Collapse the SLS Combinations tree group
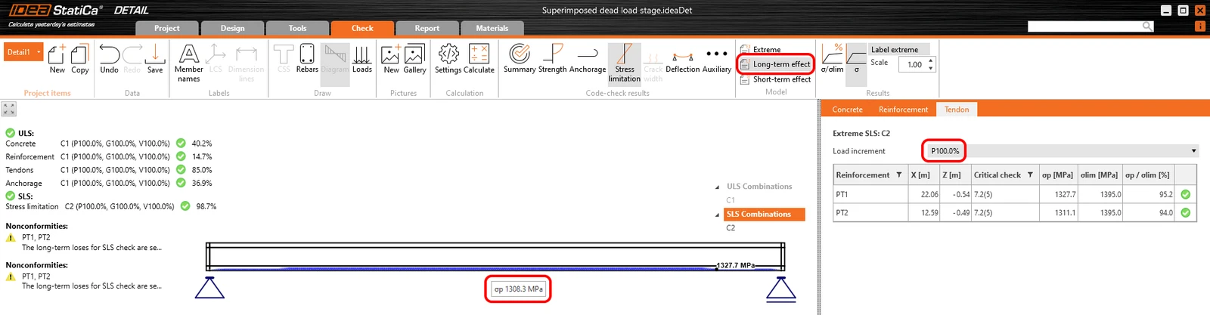 (717, 215)
